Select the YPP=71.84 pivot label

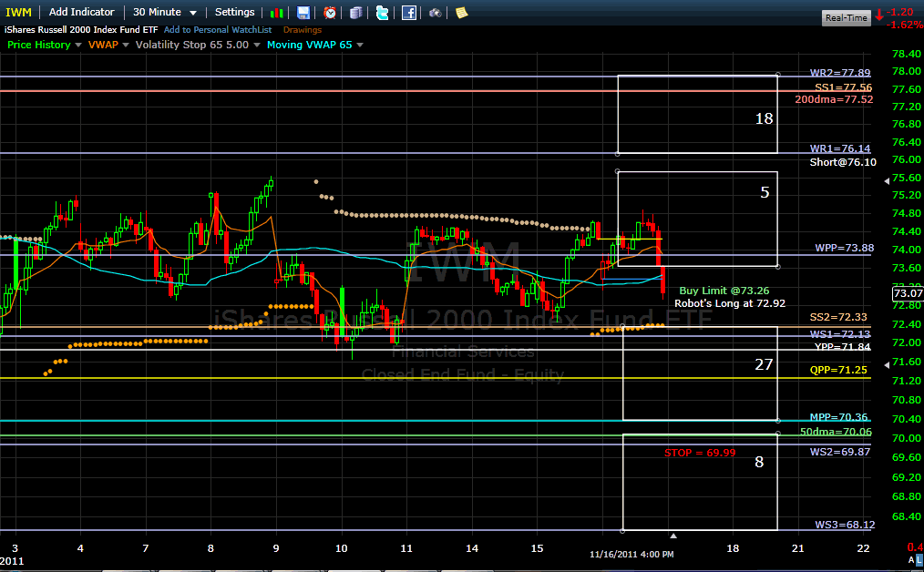click(x=842, y=346)
